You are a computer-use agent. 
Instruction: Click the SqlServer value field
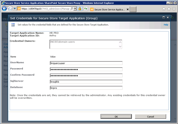86,82
